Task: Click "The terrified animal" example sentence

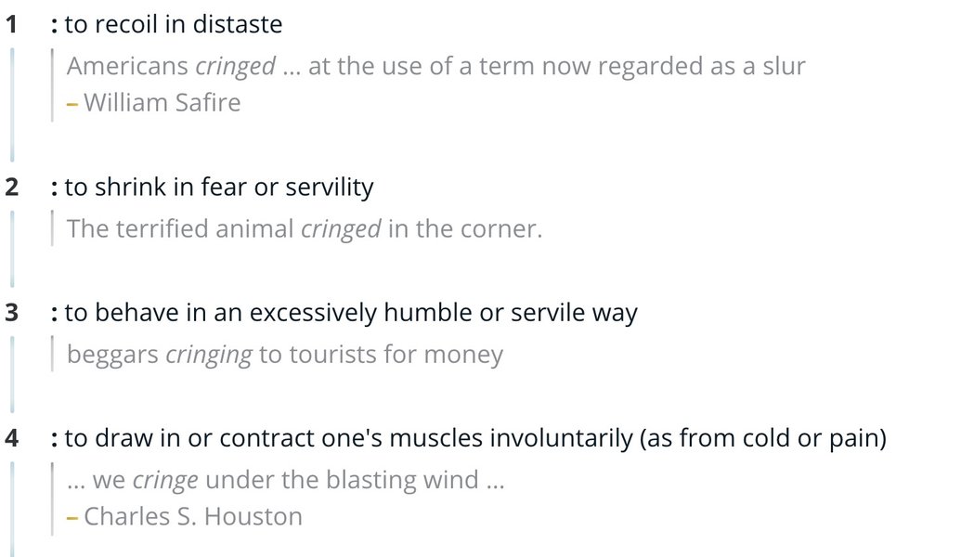Action: pyautogui.click(x=304, y=228)
